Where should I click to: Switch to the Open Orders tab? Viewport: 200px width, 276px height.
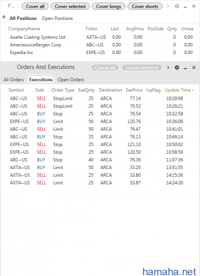[71, 80]
